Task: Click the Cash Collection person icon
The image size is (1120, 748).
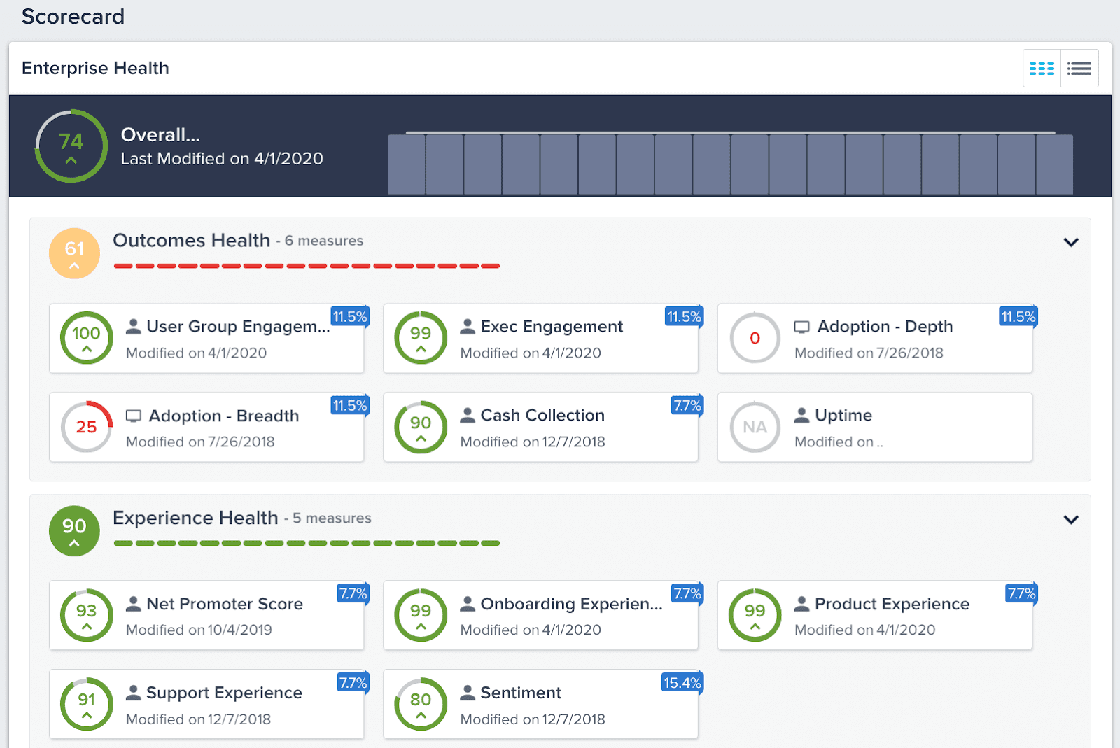Action: pos(467,416)
